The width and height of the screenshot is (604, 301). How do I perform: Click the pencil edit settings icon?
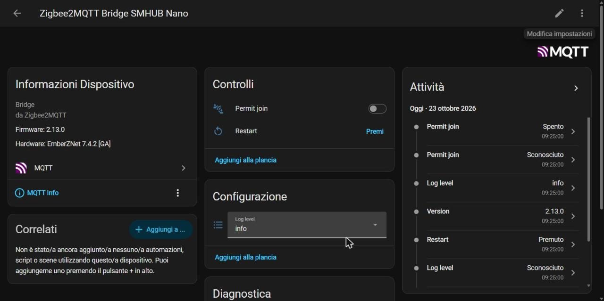[559, 13]
